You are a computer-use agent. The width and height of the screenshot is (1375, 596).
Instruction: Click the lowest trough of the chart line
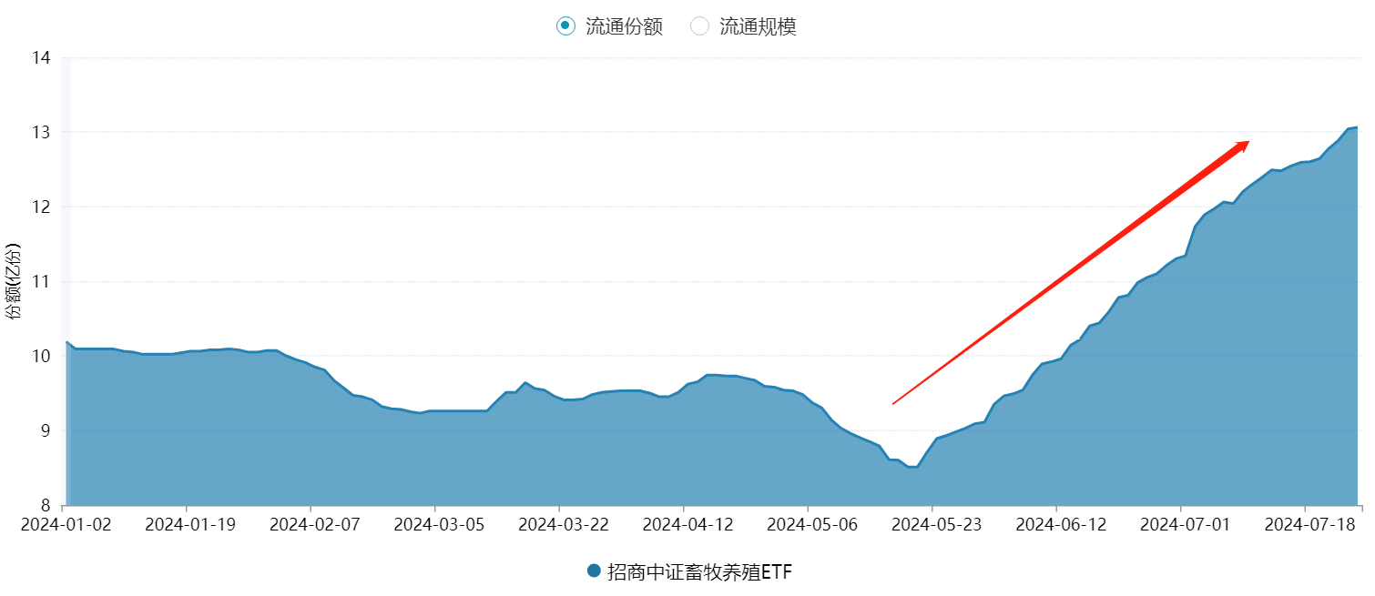click(912, 467)
